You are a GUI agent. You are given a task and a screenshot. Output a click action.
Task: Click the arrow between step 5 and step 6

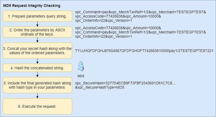[38, 96]
